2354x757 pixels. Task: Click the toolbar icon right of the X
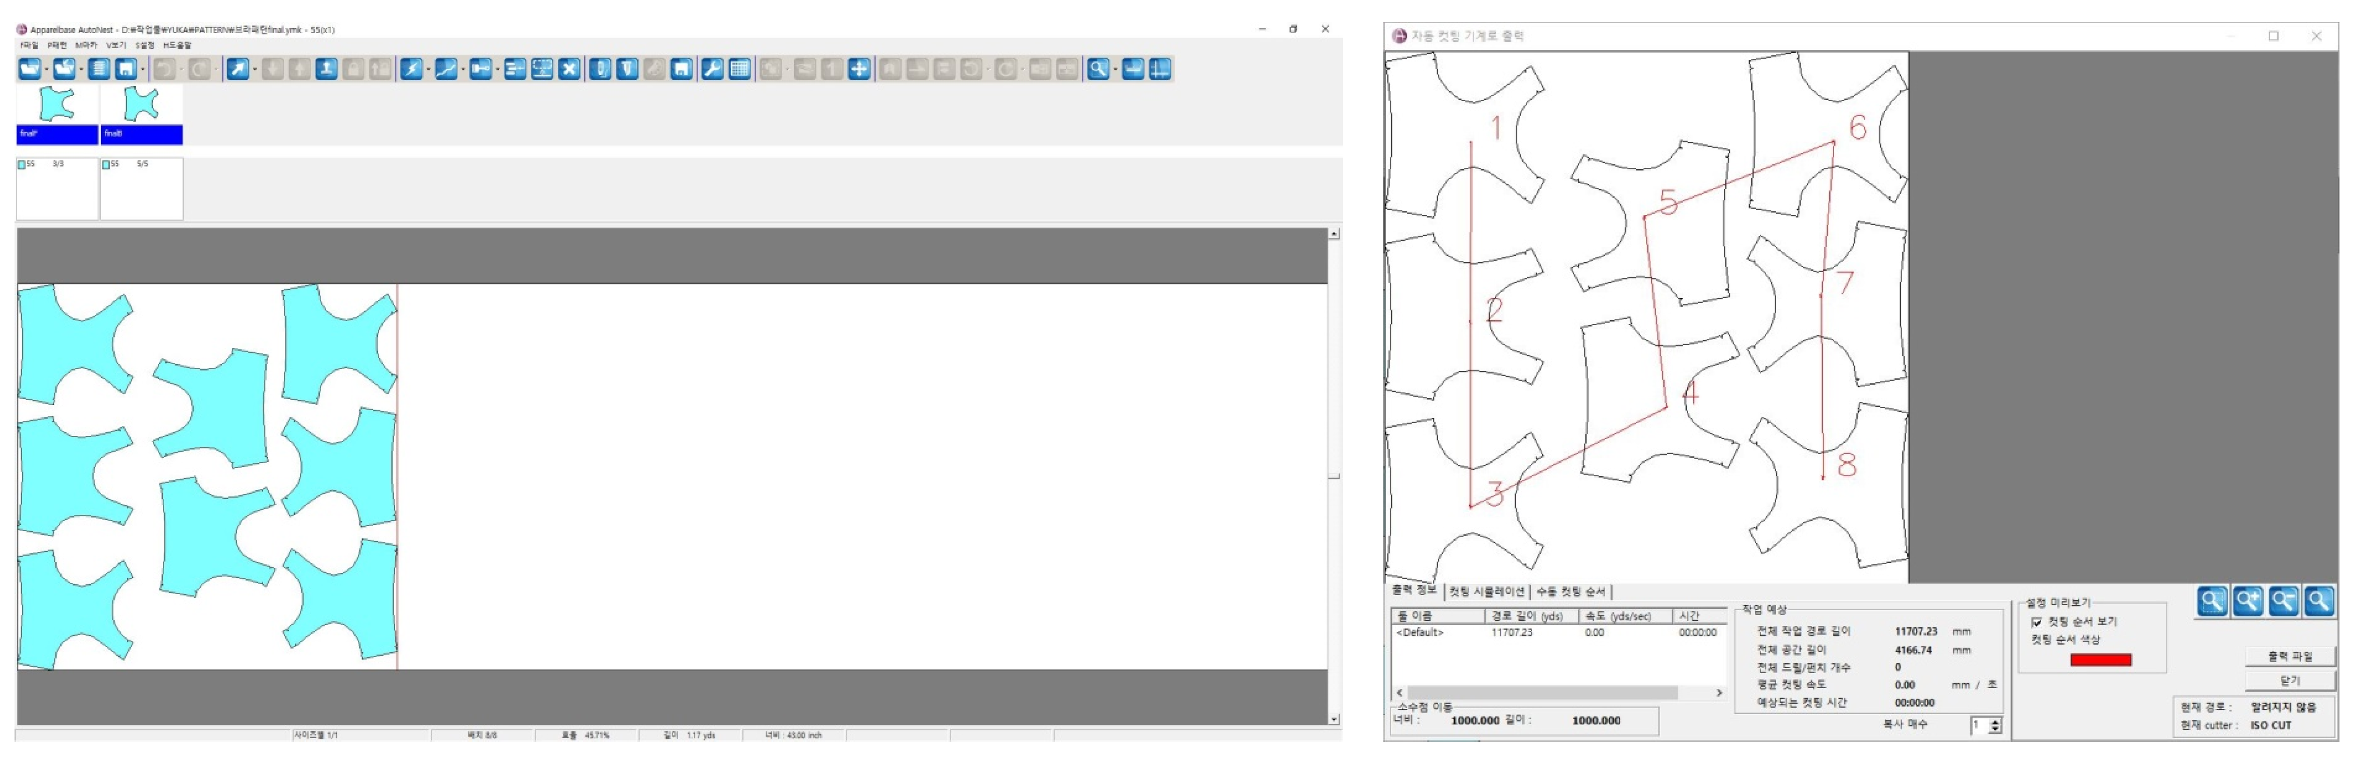pos(600,68)
